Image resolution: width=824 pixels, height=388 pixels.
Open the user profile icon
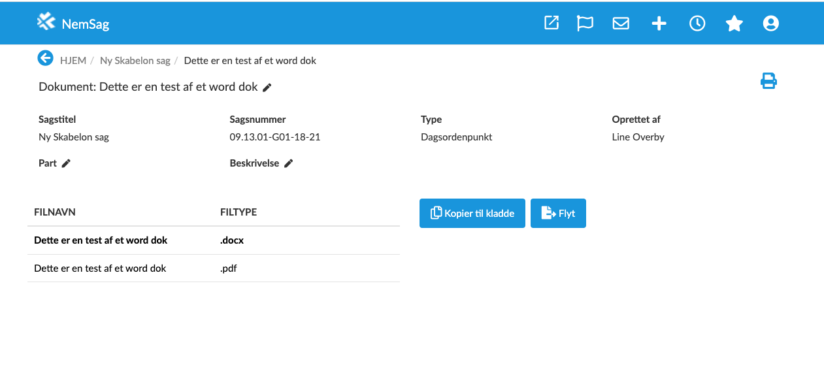pos(771,24)
